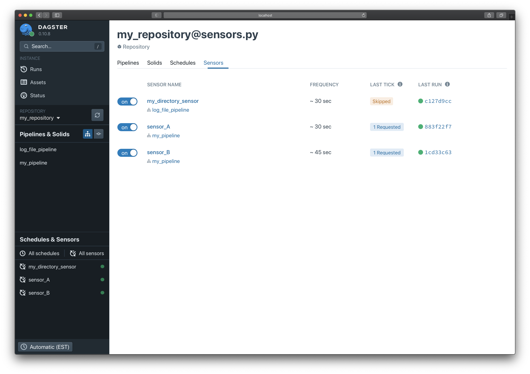Open my_directory_sensor link in the table

(x=173, y=101)
